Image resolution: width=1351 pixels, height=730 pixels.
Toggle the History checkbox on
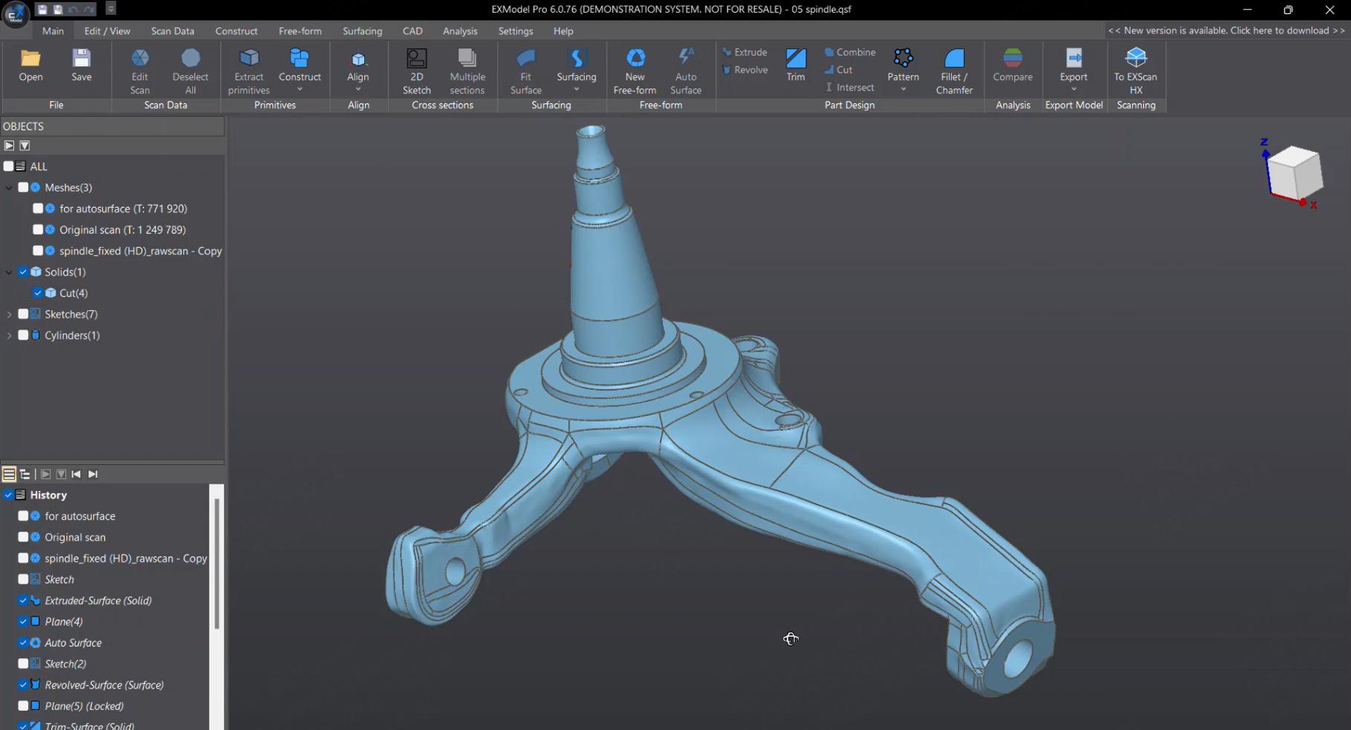(x=9, y=495)
